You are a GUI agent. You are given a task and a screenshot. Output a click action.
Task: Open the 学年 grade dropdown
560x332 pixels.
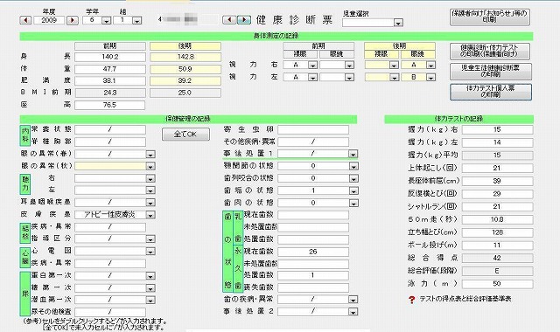click(106, 21)
